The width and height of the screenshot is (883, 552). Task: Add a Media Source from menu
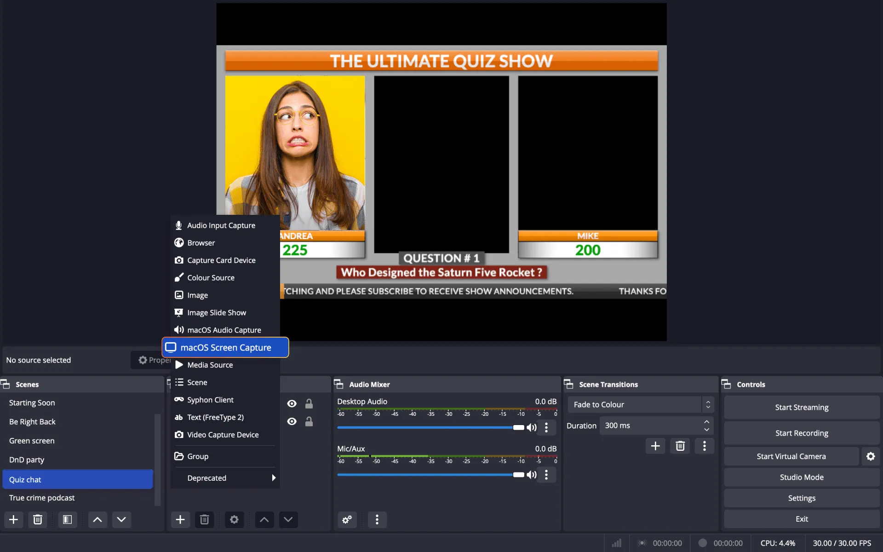click(x=225, y=365)
